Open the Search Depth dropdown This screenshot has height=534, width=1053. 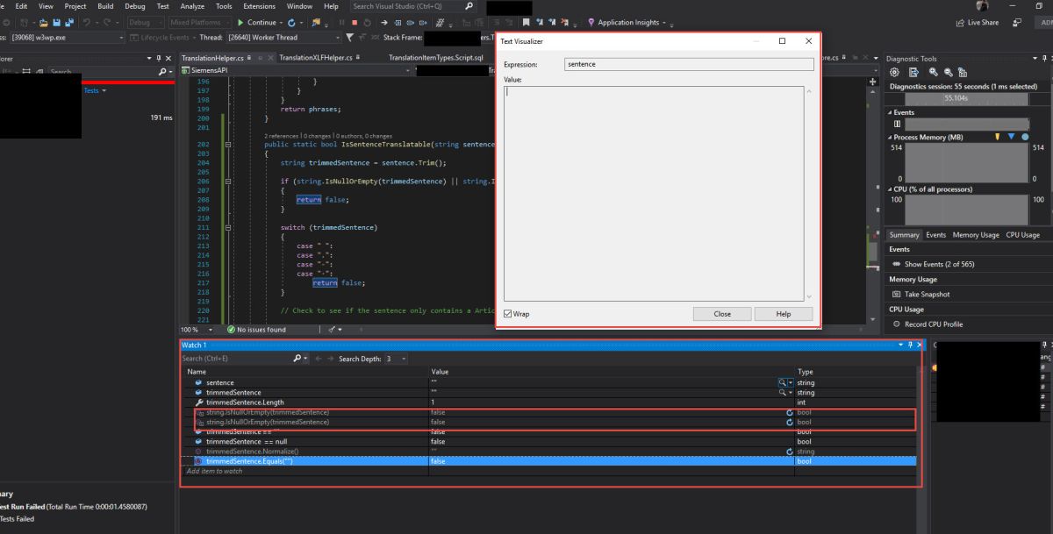(402, 359)
